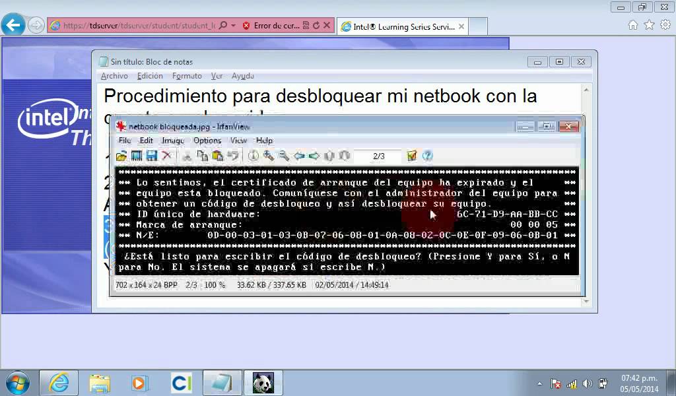The image size is (676, 396).
Task: Open the Options menu in IrfanView
Action: click(x=207, y=141)
